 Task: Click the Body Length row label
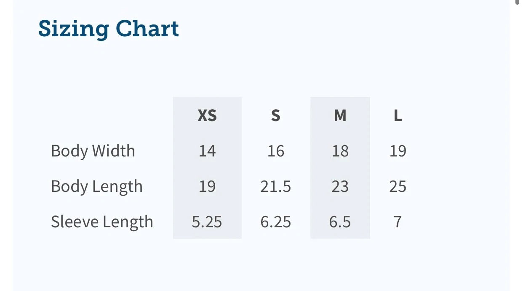97,186
